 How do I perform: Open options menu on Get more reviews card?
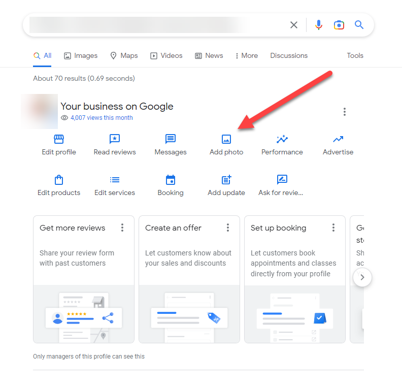[122, 228]
